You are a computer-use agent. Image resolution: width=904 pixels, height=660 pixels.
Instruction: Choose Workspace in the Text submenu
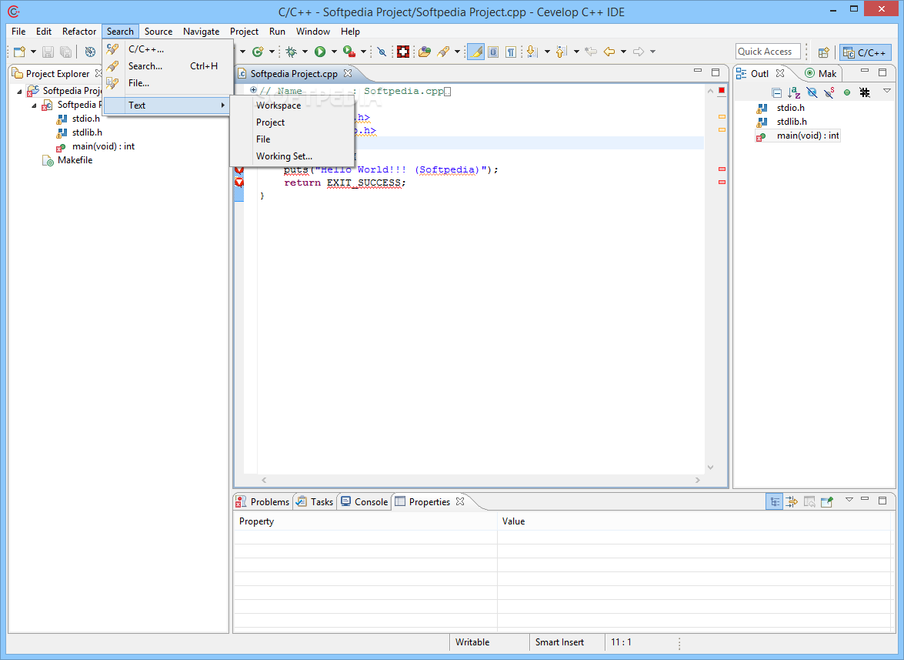point(292,106)
